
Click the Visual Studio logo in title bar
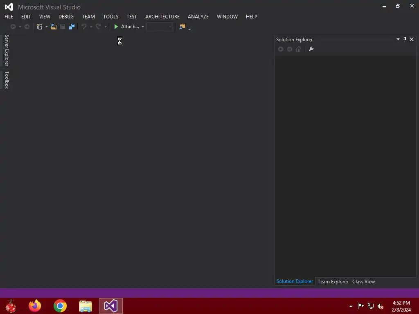tap(9, 7)
